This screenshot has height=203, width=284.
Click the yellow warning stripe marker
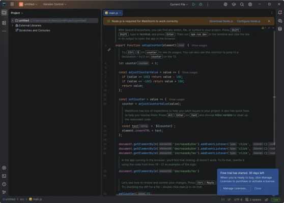(x=274, y=97)
